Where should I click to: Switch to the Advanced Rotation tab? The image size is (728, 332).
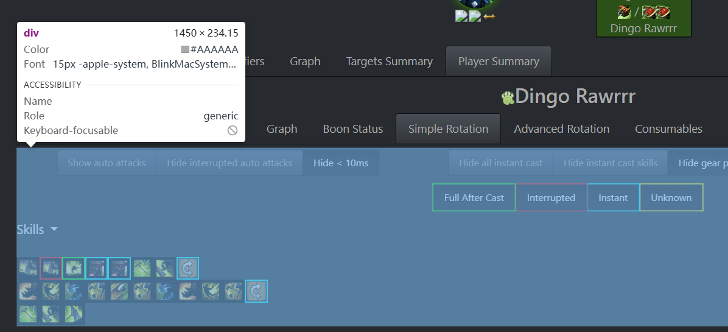tap(561, 129)
